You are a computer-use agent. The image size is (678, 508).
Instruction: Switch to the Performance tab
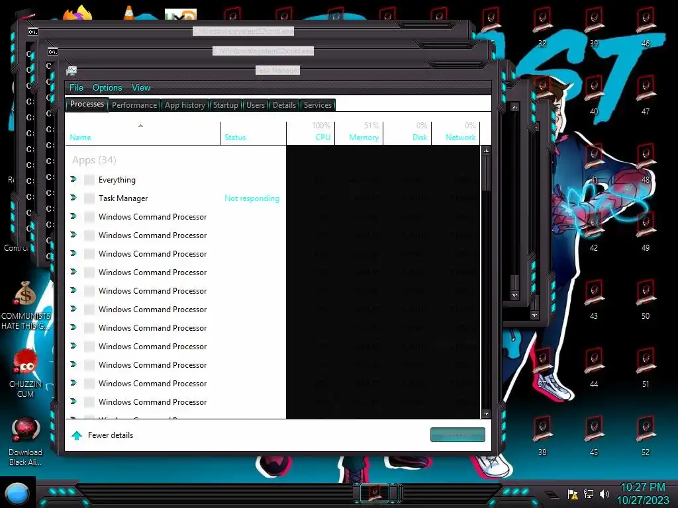[134, 105]
